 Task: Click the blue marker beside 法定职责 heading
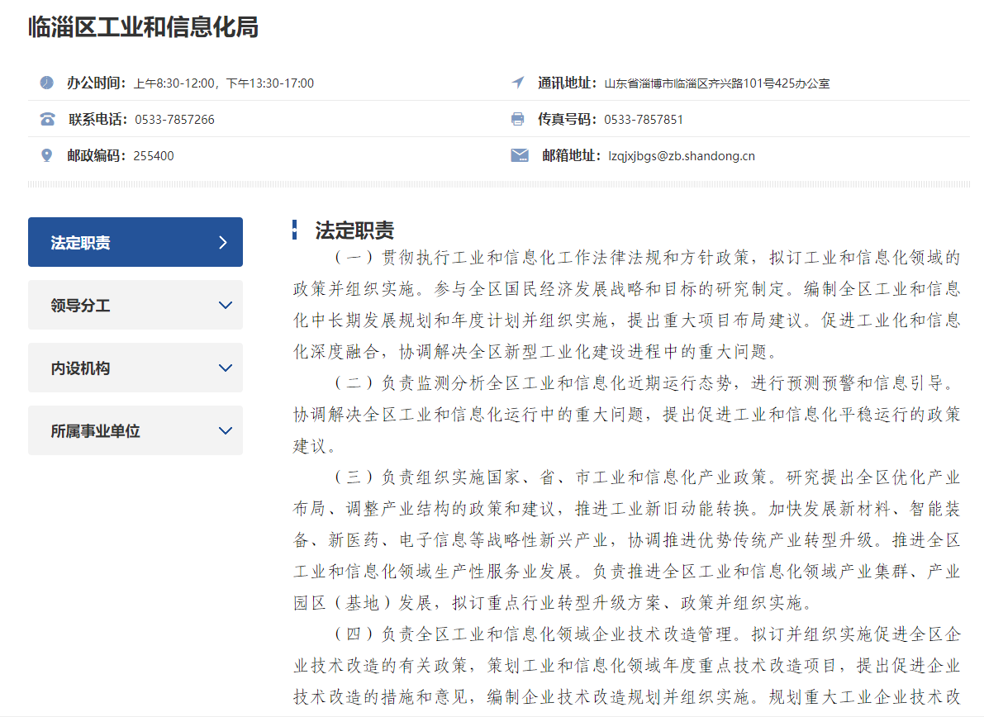[x=295, y=230]
